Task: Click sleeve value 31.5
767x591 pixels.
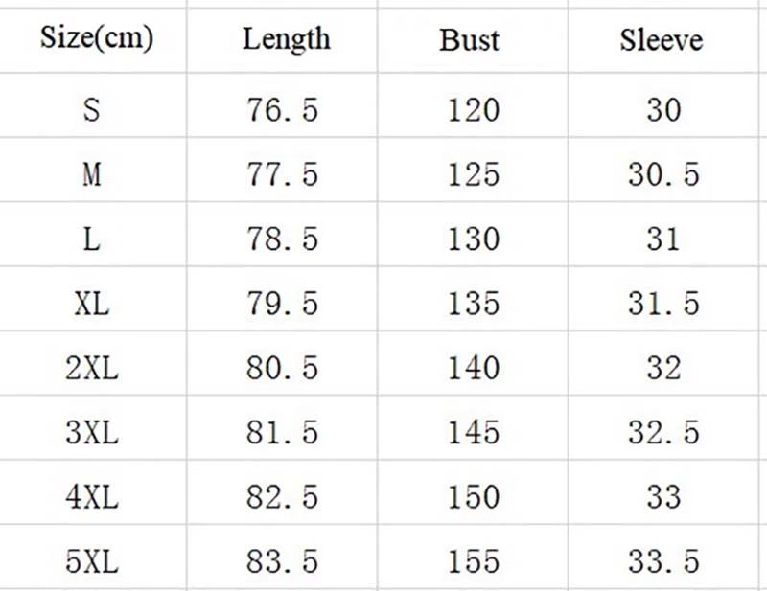Action: click(663, 304)
